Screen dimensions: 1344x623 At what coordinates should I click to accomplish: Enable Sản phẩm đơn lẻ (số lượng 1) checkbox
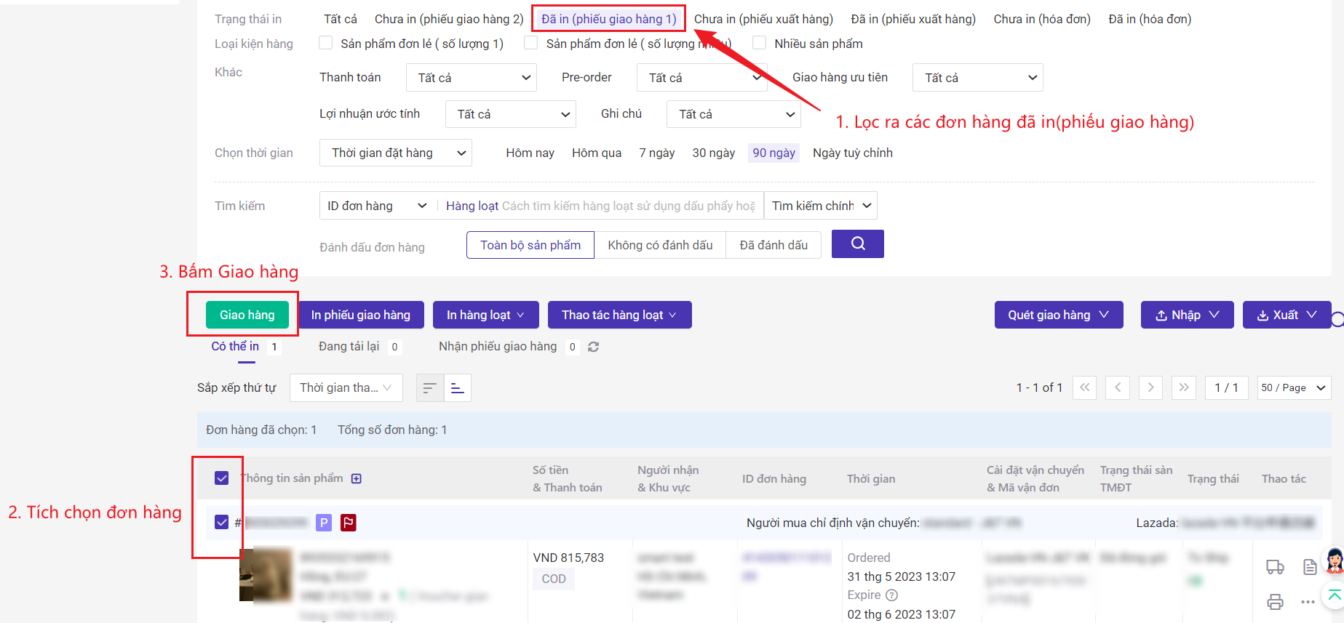pos(326,44)
